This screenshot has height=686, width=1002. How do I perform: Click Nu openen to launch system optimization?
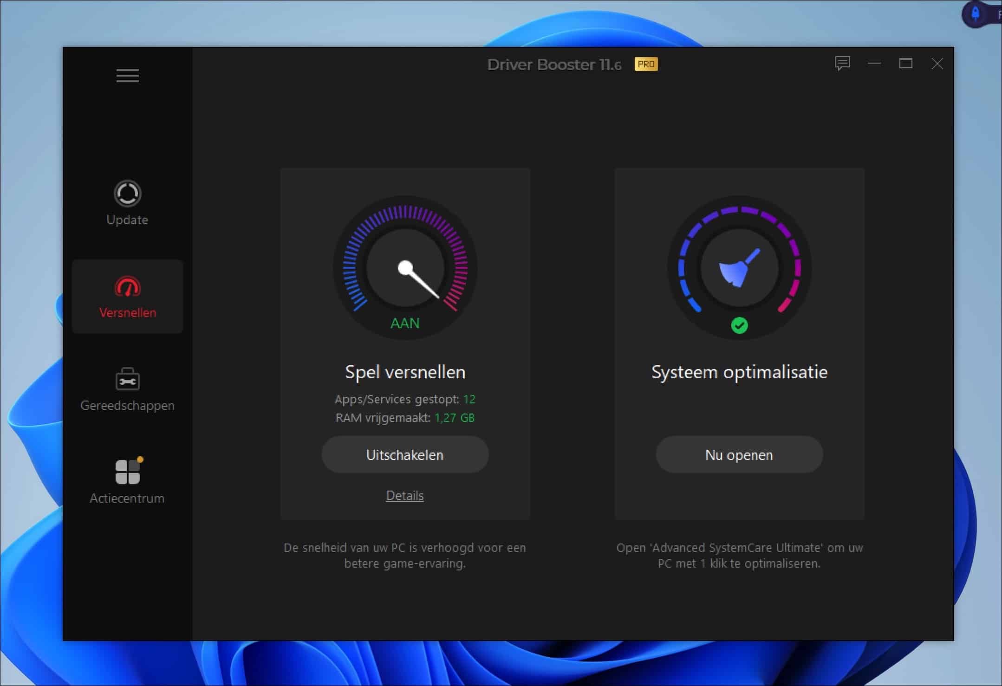point(739,455)
